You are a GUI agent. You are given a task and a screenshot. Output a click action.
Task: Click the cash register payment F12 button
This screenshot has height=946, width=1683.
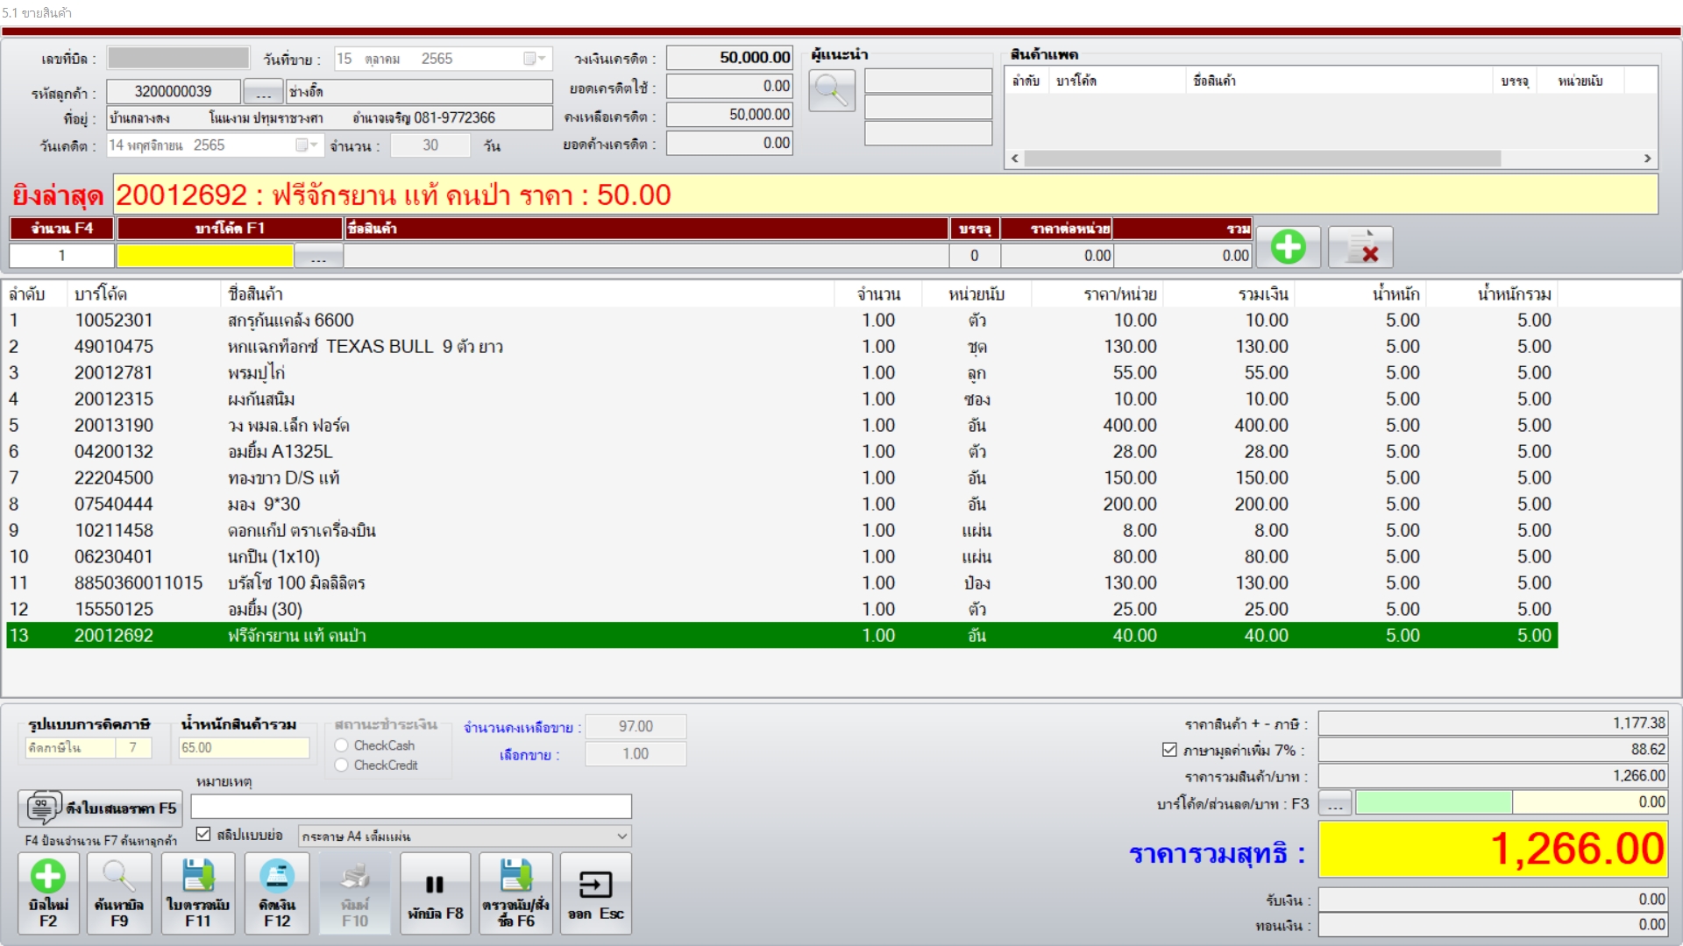click(x=277, y=893)
